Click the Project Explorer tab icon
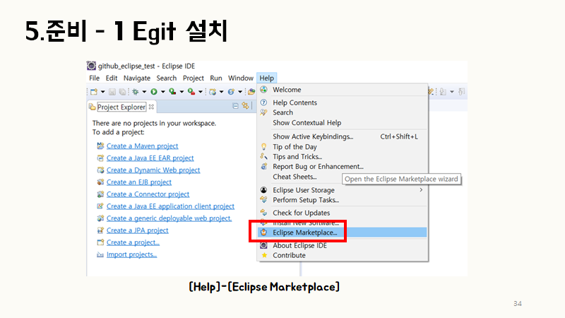The width and height of the screenshot is (565, 318). pos(93,107)
